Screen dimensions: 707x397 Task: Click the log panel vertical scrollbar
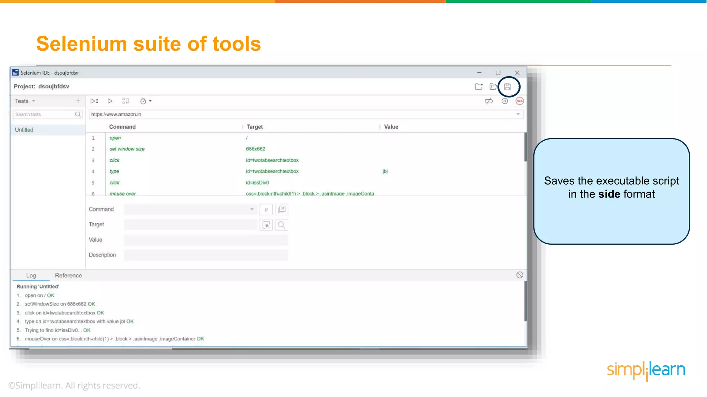[525, 302]
